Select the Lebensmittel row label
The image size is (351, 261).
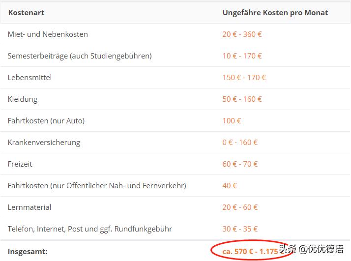(x=29, y=78)
